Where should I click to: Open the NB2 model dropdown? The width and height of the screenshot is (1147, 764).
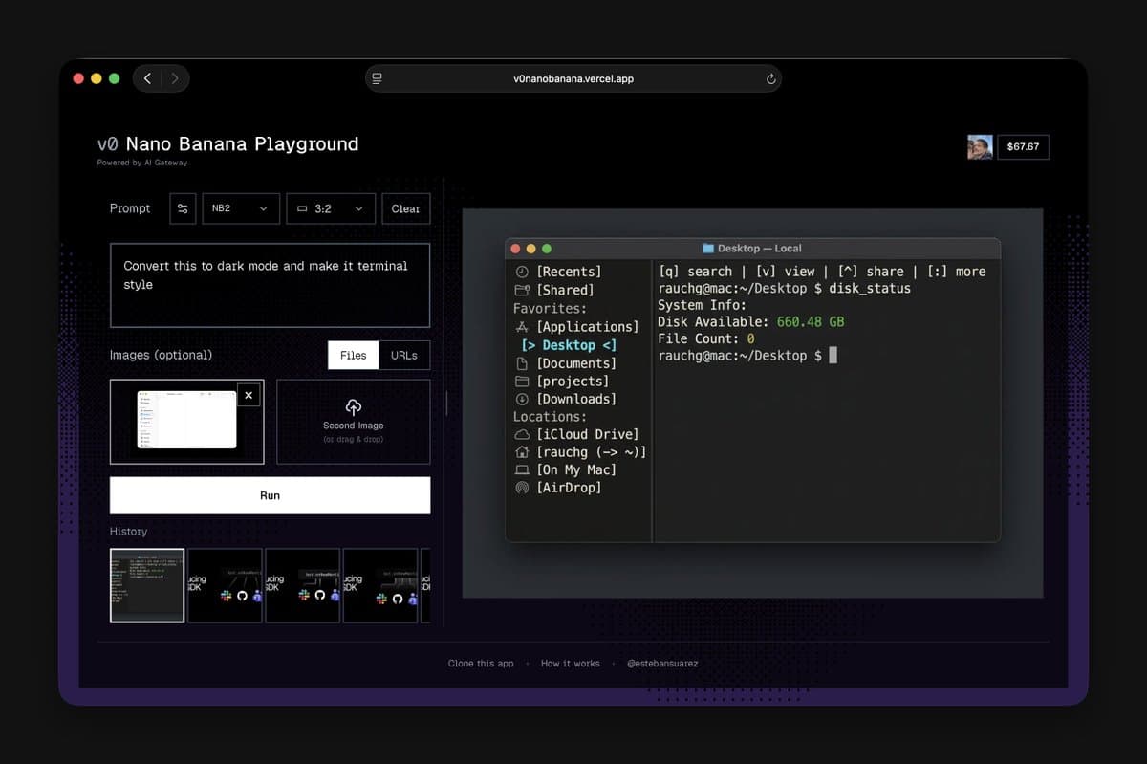point(240,208)
